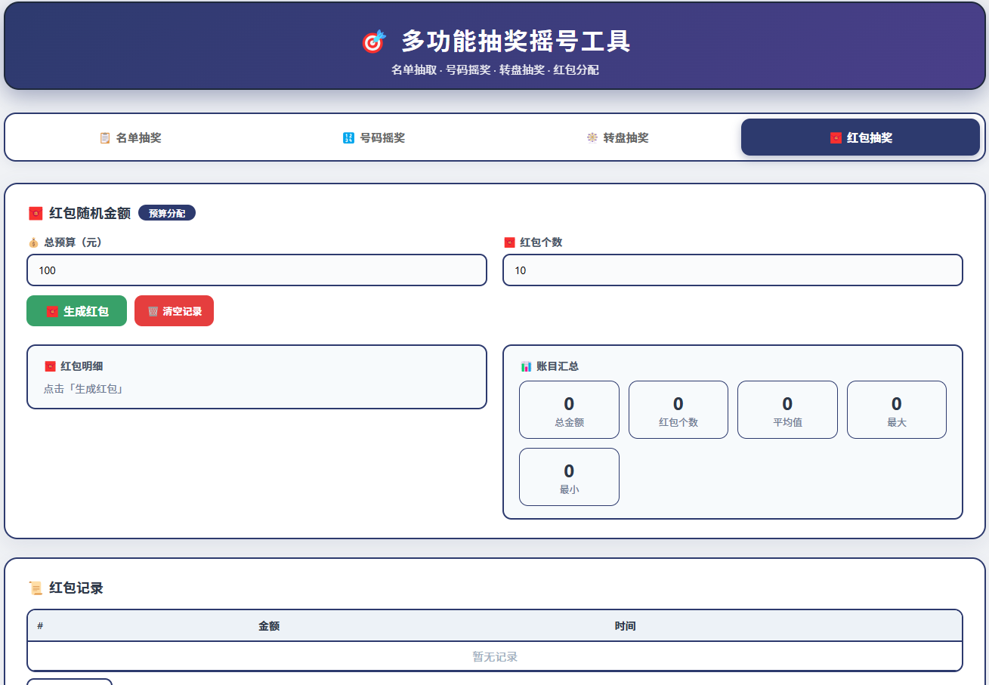Select the 转盘抽奖 tab
989x685 pixels.
point(617,137)
